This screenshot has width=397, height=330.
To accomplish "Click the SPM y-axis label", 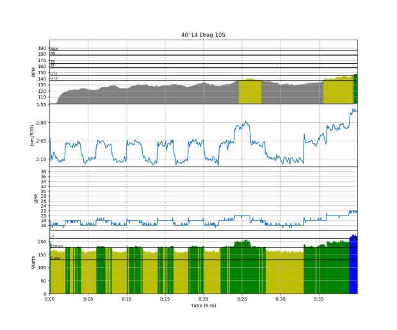I will point(36,198).
